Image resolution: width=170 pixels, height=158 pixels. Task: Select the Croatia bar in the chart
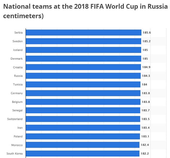pyautogui.click(x=83, y=67)
